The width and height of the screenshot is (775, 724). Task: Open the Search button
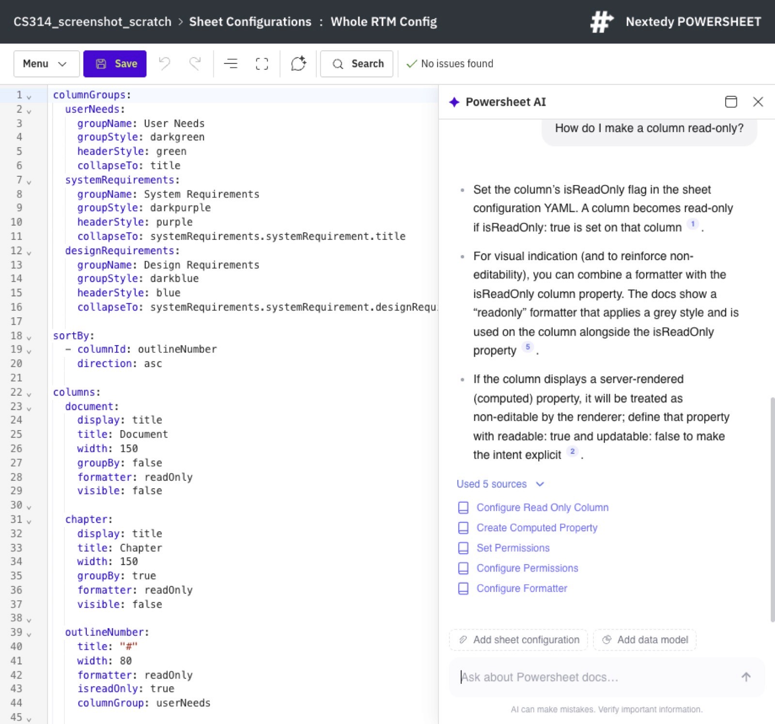356,63
